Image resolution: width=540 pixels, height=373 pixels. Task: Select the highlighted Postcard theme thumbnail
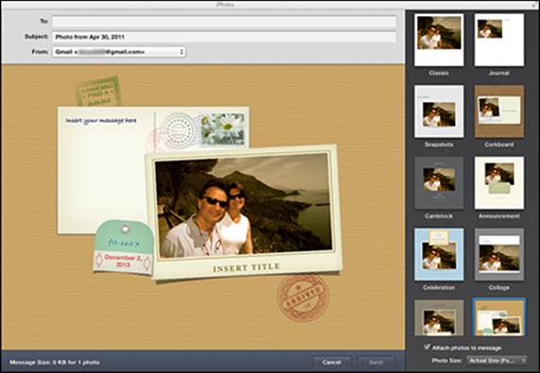(x=499, y=317)
